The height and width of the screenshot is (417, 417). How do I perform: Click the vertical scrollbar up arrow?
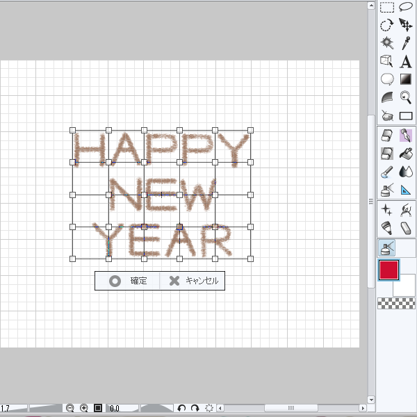[x=371, y=6]
